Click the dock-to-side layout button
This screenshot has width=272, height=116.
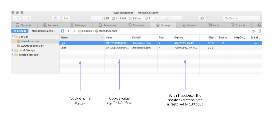click(17, 19)
